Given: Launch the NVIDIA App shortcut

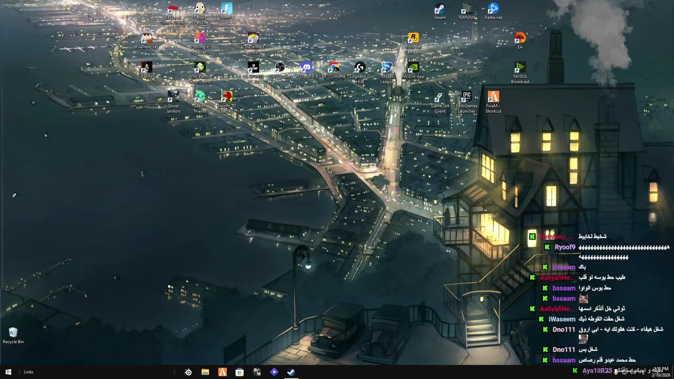Looking at the screenshot, I should 413,71.
